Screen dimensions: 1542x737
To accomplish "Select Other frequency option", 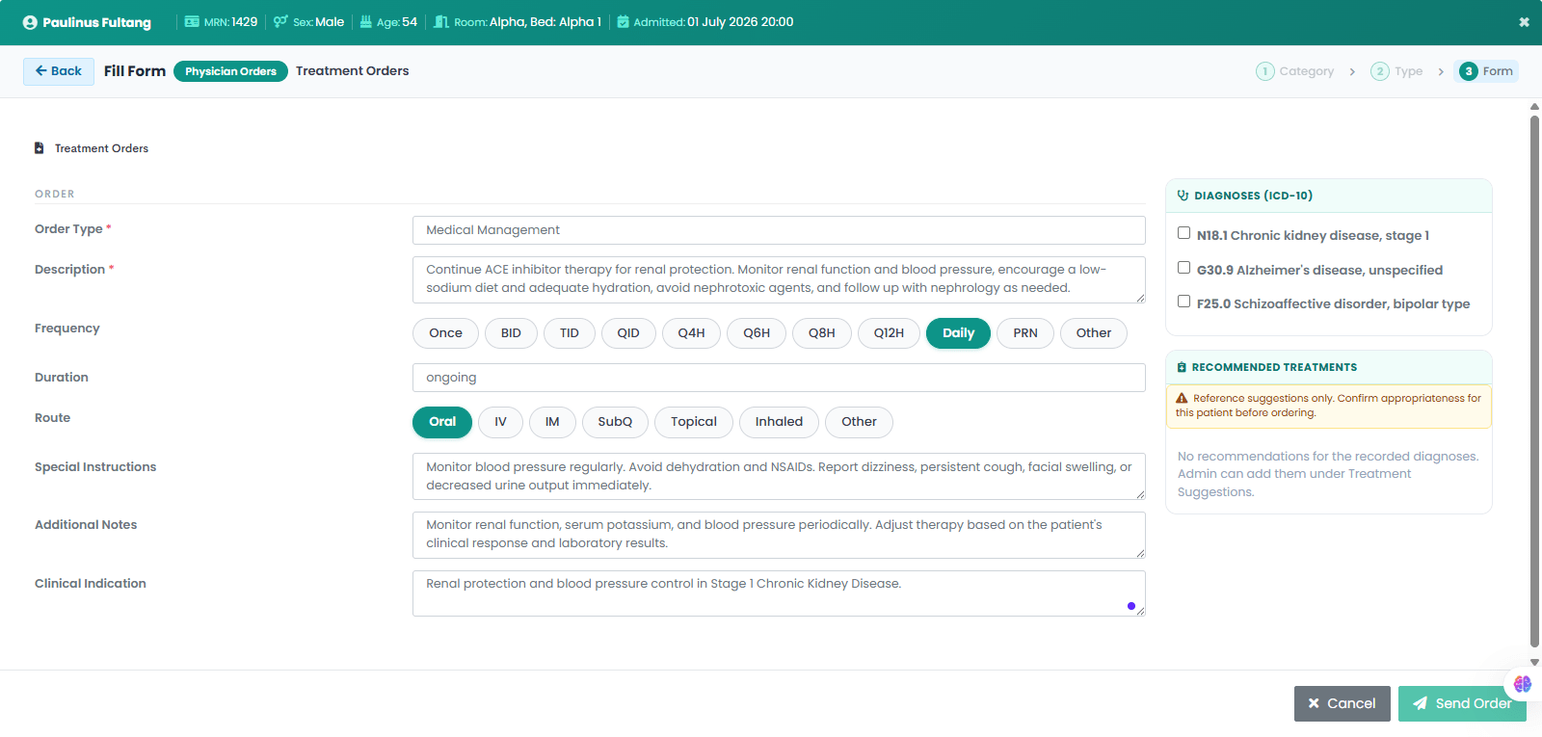I will [x=1094, y=333].
